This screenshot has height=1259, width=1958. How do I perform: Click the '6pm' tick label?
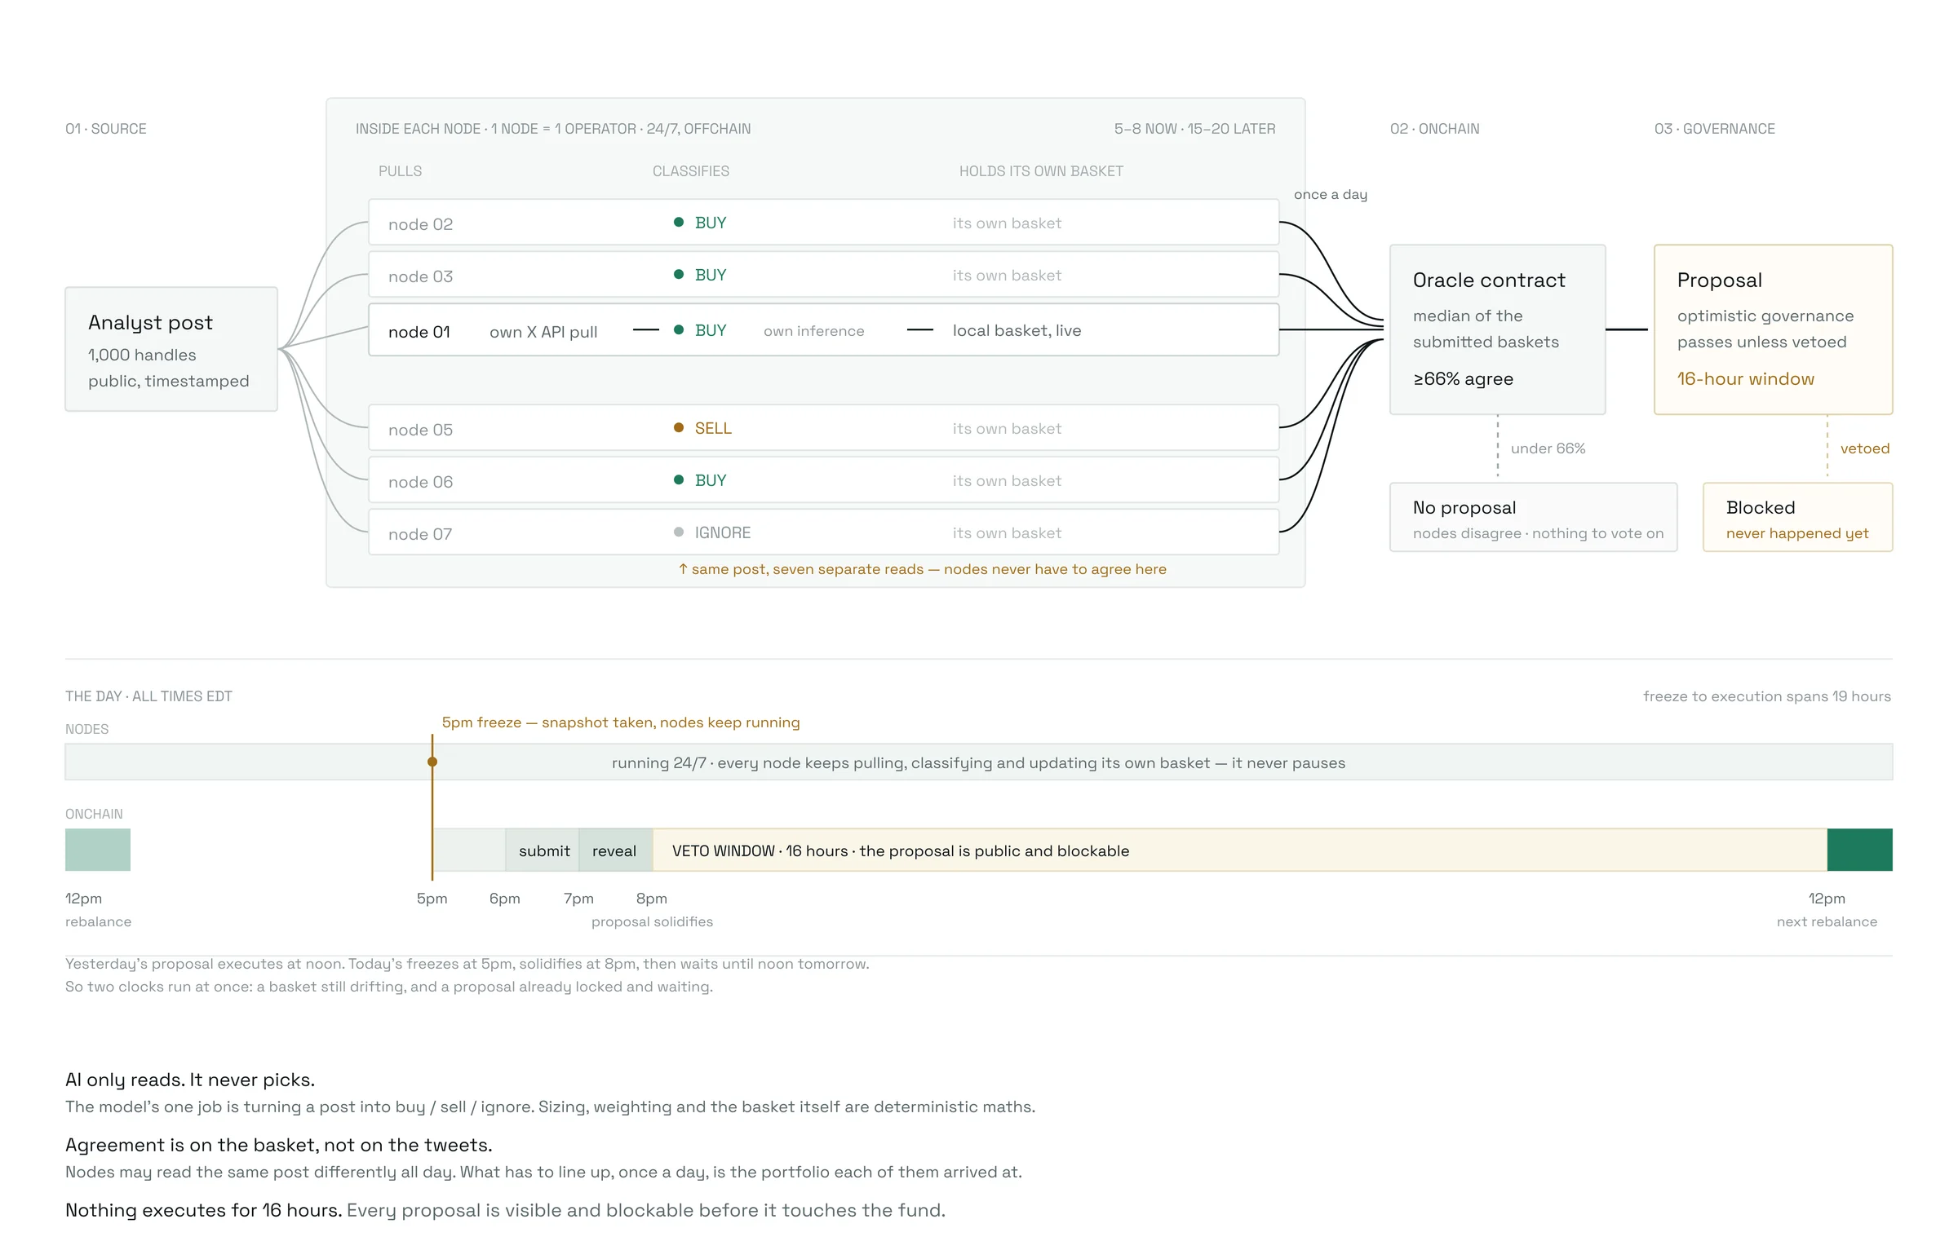[x=505, y=899]
